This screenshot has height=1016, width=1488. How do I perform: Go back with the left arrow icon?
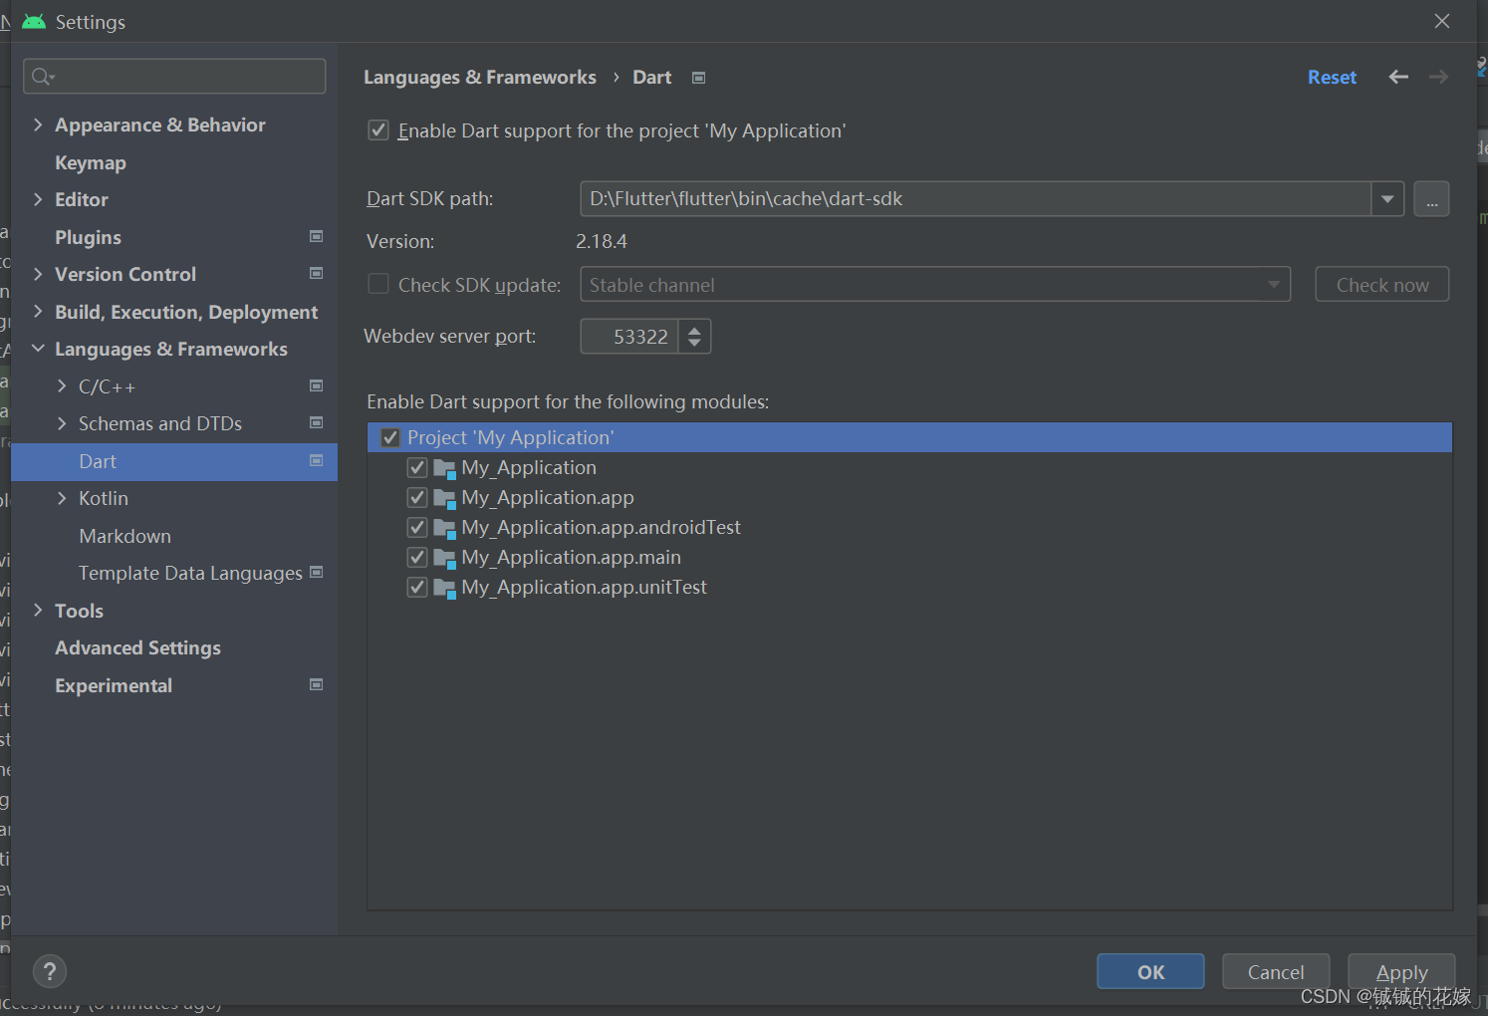tap(1398, 77)
